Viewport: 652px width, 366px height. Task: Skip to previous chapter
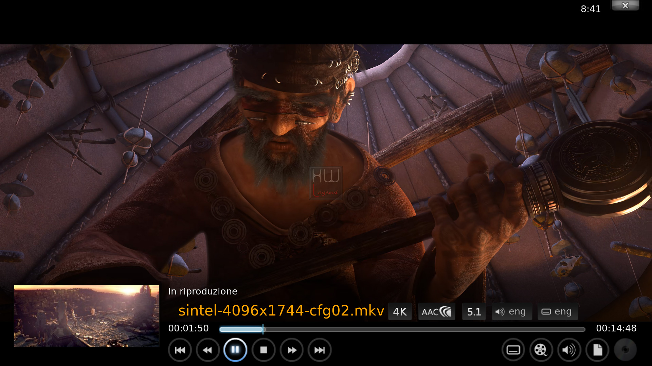pos(180,350)
